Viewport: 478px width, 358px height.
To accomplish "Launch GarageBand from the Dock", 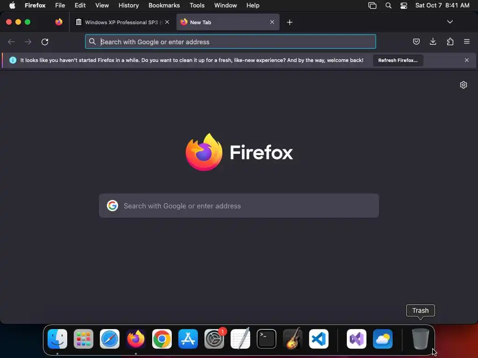I will pos(293,339).
